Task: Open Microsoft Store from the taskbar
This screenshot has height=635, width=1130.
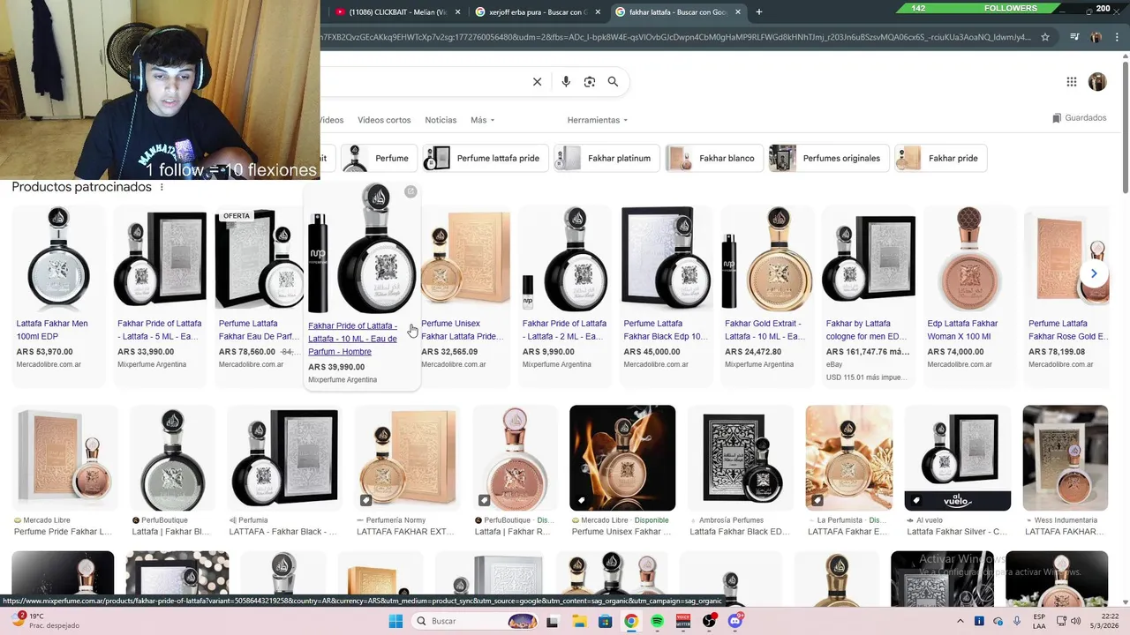Action: [606, 621]
